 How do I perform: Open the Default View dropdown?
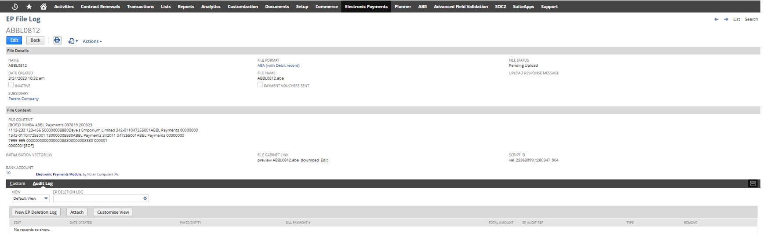tap(30, 198)
